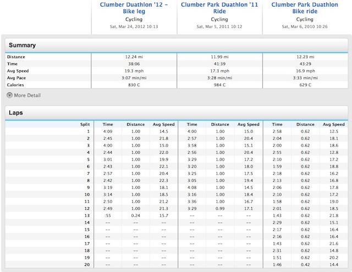
Task: Select the 4:08 lap time cell
Action: [192, 187]
